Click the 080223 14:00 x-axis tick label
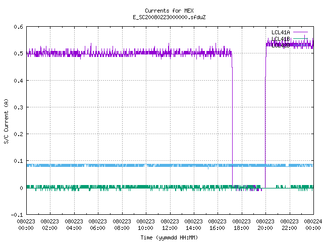 point(193,225)
